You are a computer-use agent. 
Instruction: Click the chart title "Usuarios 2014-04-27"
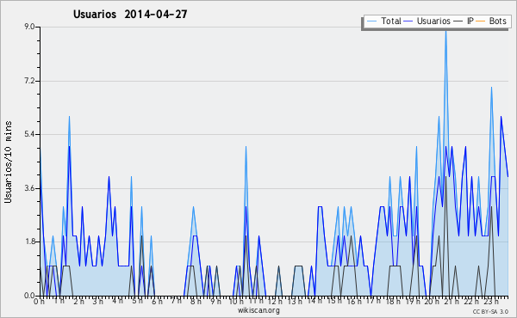pos(130,14)
